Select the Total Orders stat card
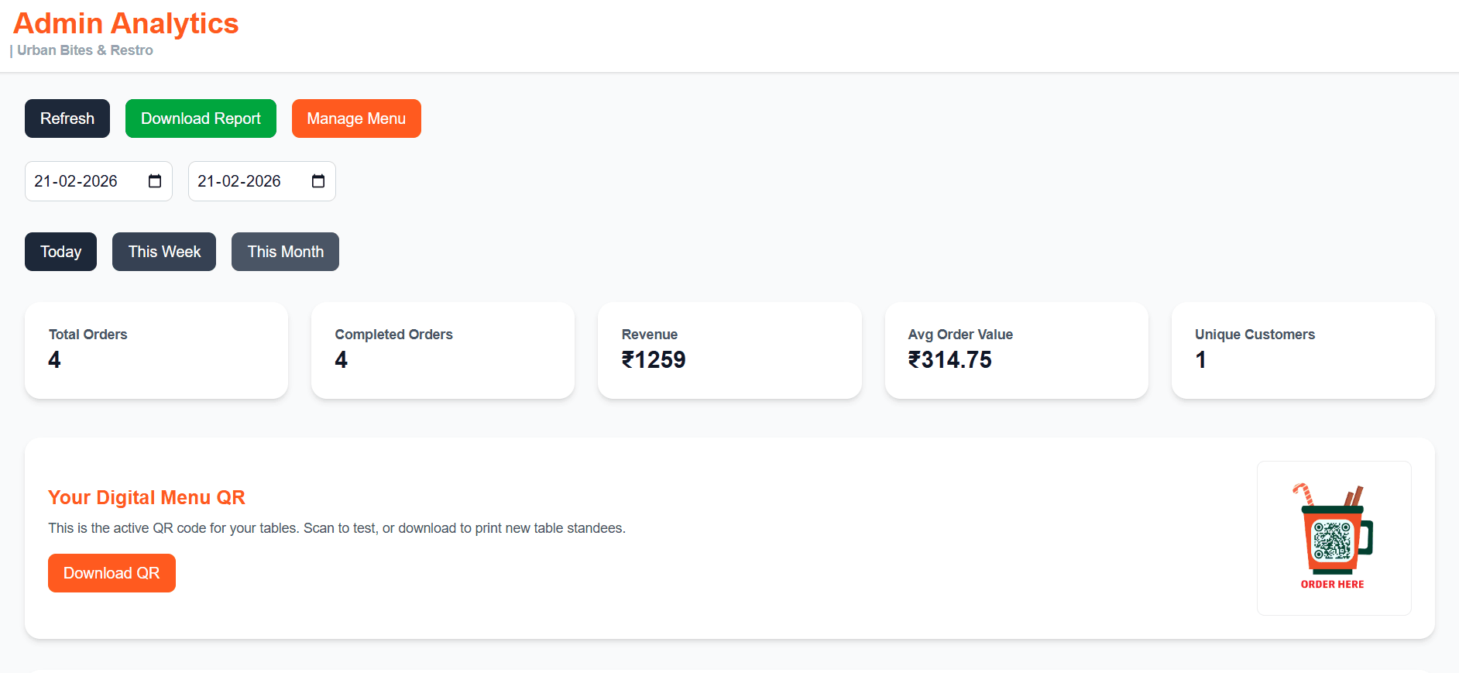The width and height of the screenshot is (1459, 673). 156,350
